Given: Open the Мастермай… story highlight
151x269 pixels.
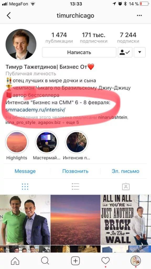Looking at the screenshot, I should click(x=47, y=142).
